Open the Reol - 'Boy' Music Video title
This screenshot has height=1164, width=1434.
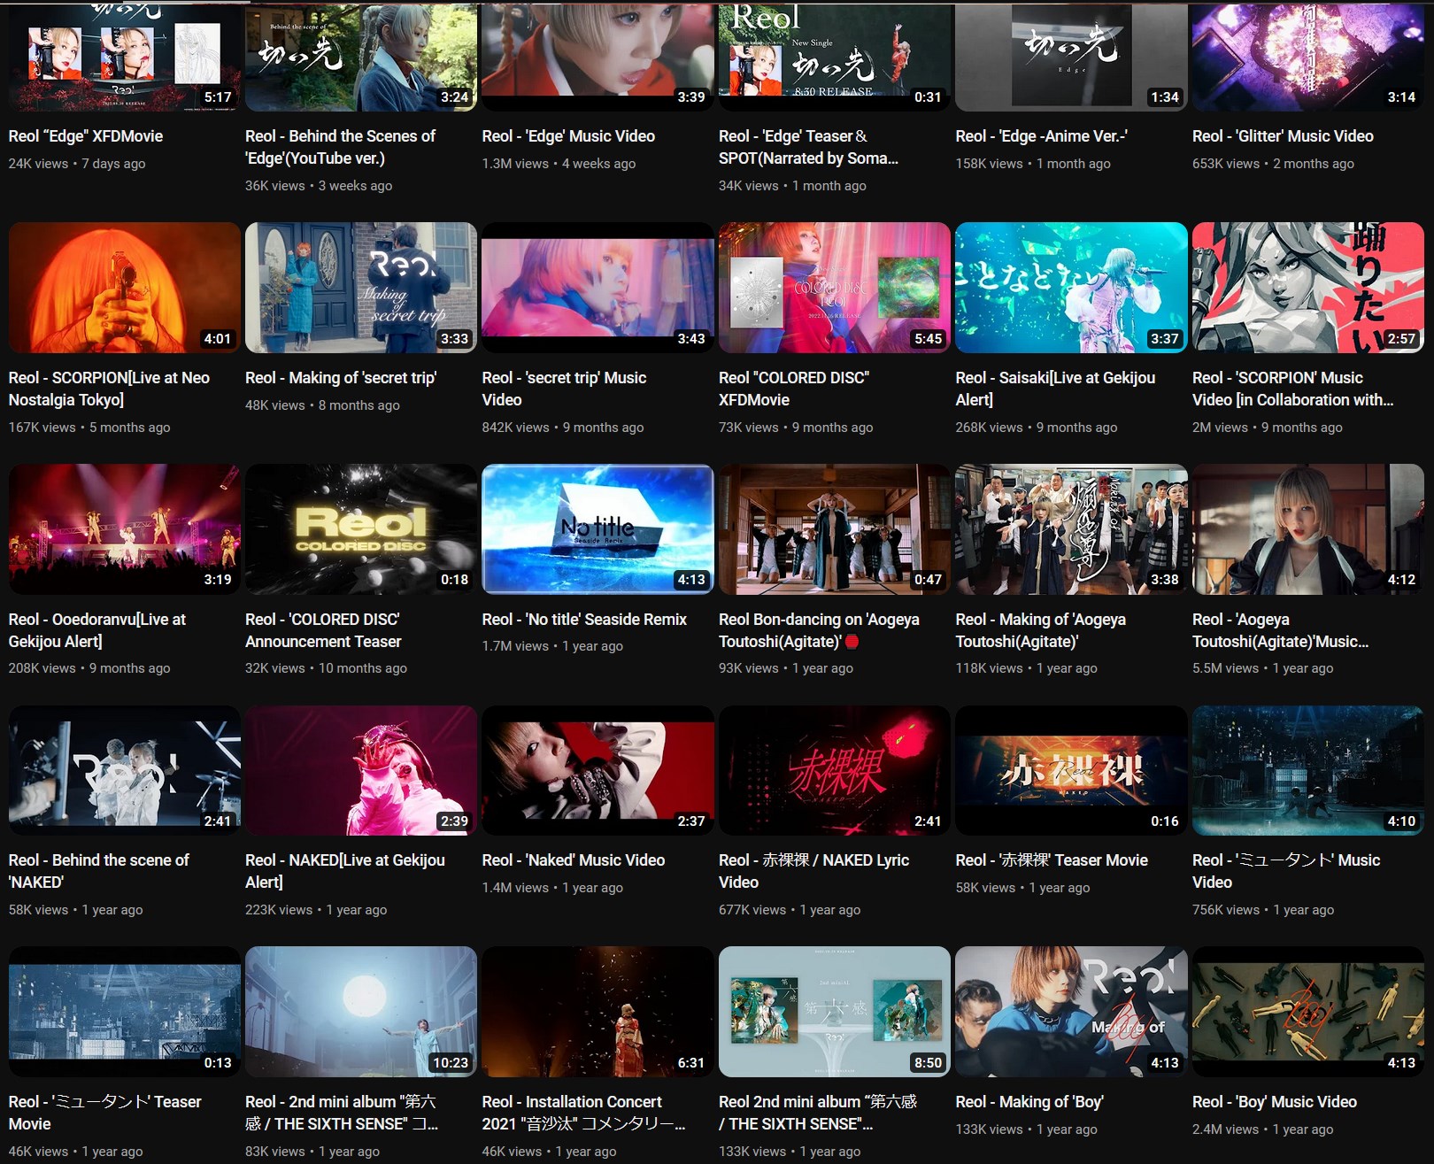(x=1275, y=1102)
